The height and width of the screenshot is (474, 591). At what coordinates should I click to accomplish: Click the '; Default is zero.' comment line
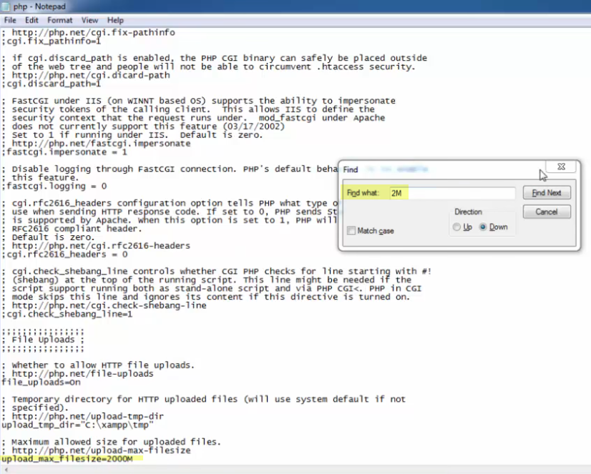pos(48,237)
